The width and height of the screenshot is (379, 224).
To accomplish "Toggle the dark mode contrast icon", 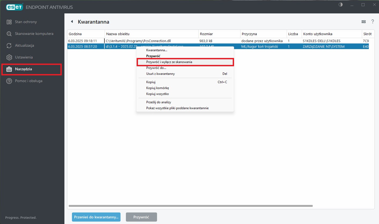I will point(341,5).
